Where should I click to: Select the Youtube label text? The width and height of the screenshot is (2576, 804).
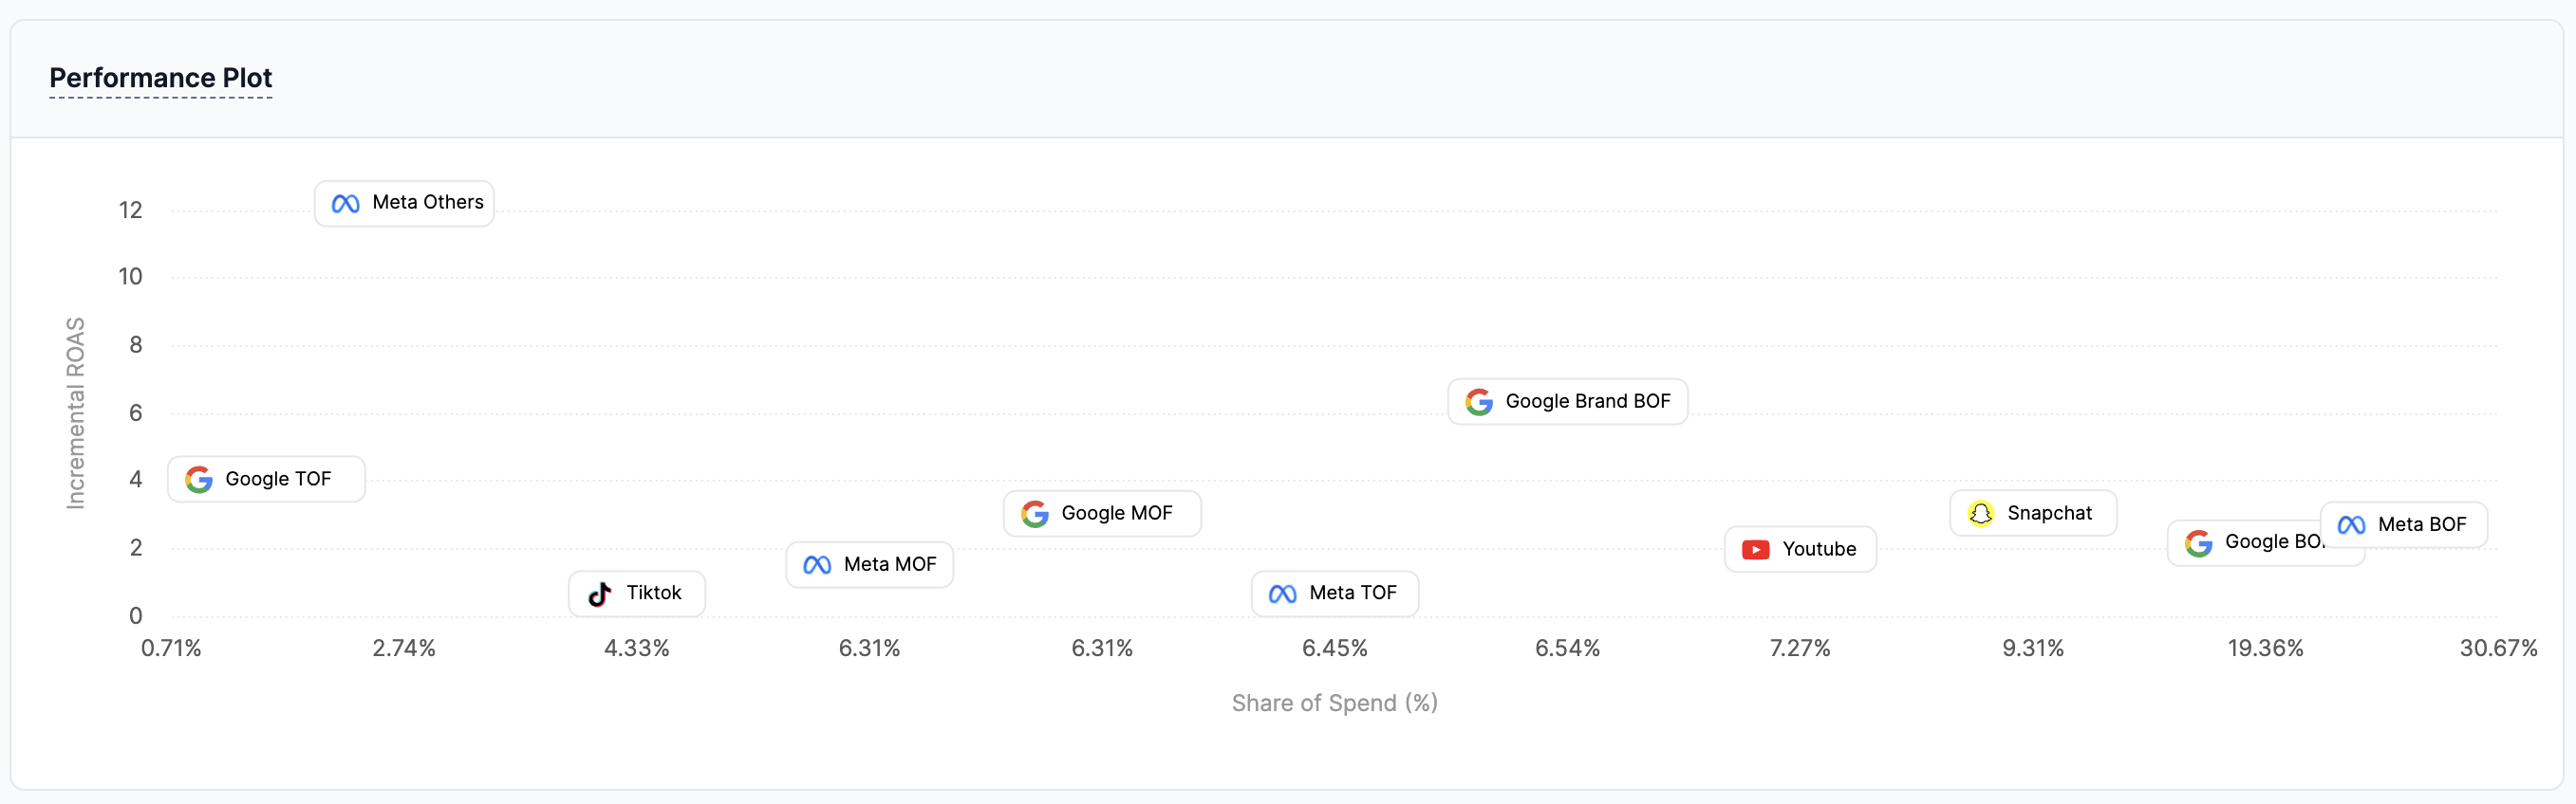pyautogui.click(x=1819, y=549)
